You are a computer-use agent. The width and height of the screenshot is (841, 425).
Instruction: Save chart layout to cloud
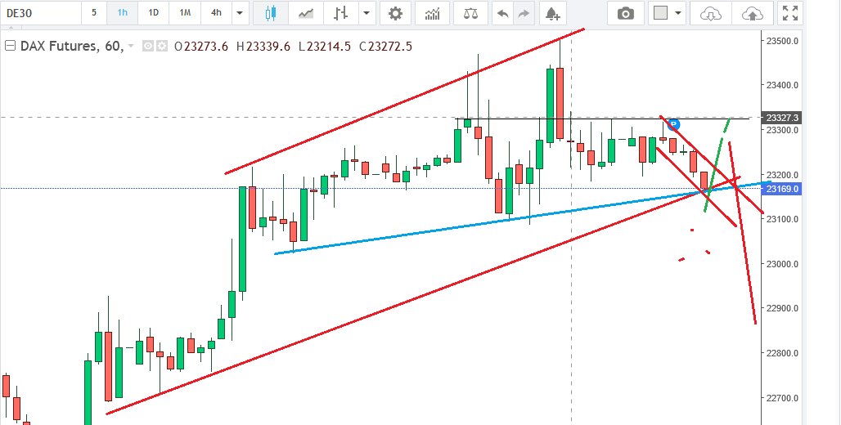click(753, 13)
